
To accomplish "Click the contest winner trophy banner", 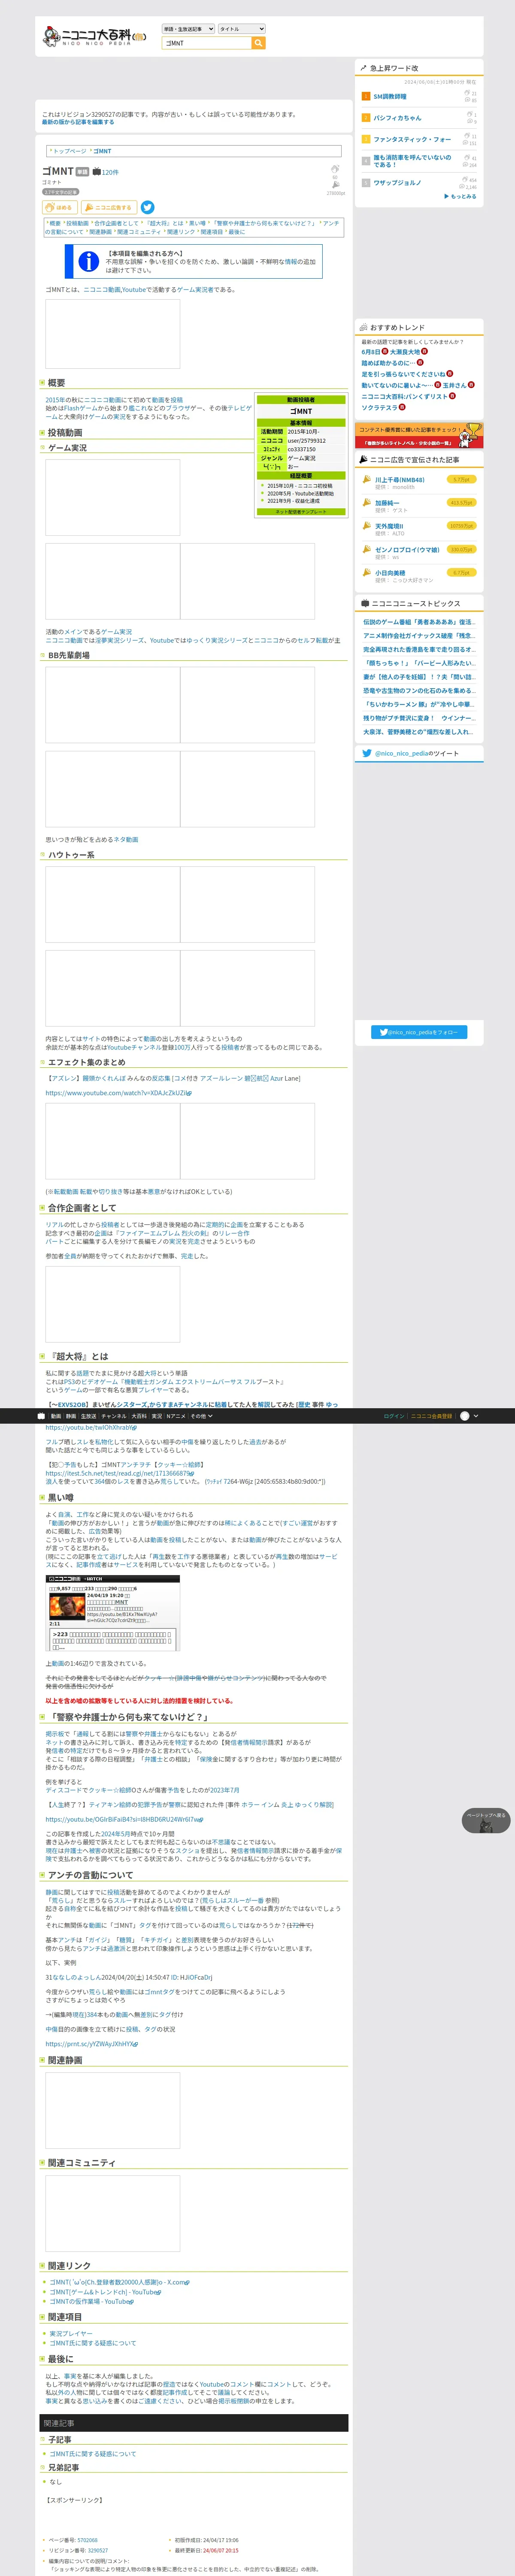I will tap(419, 435).
